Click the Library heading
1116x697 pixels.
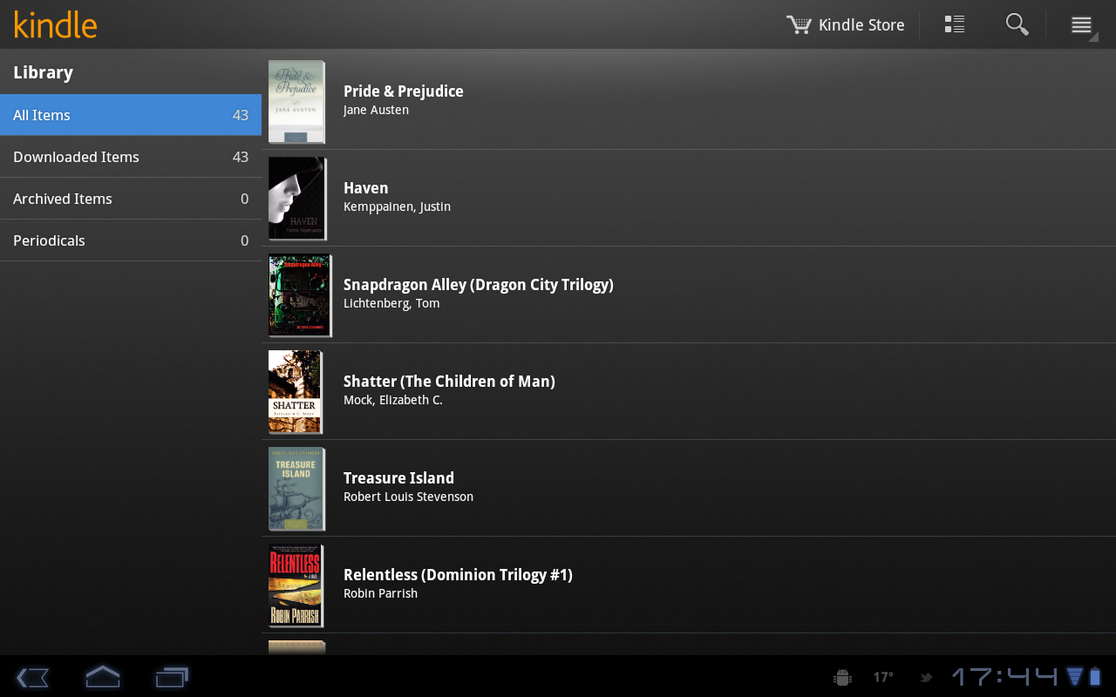click(43, 72)
